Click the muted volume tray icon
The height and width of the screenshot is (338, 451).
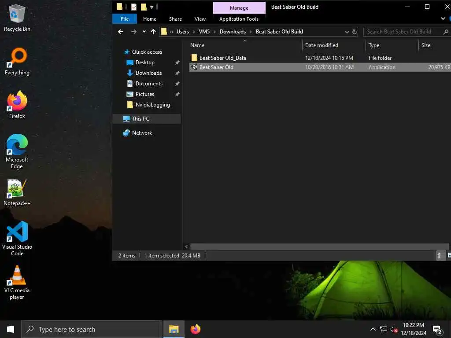pyautogui.click(x=394, y=329)
